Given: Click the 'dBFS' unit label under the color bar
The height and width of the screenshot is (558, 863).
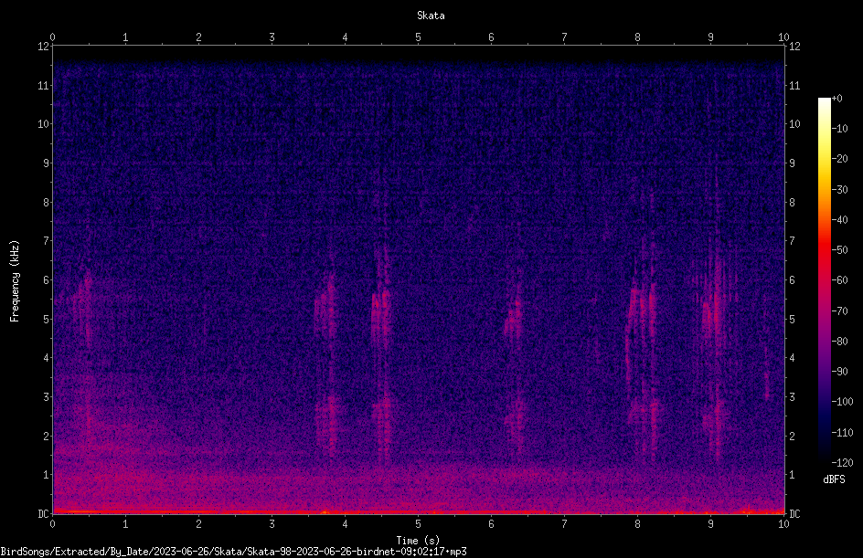Looking at the screenshot, I should (834, 479).
